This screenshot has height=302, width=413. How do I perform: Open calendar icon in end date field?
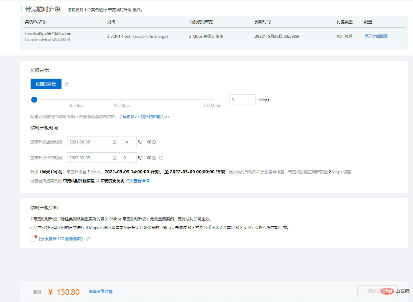[x=115, y=158]
